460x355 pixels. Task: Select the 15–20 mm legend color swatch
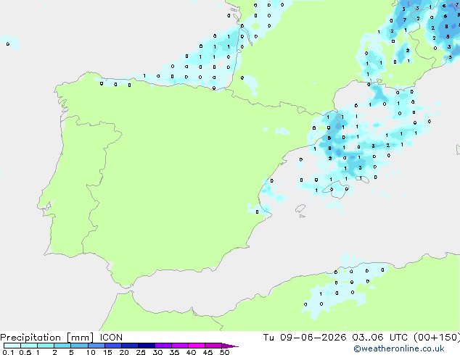[x=112, y=346]
